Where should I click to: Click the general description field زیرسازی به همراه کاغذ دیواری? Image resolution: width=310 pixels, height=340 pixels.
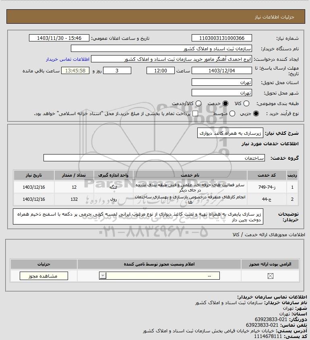click(x=230, y=133)
